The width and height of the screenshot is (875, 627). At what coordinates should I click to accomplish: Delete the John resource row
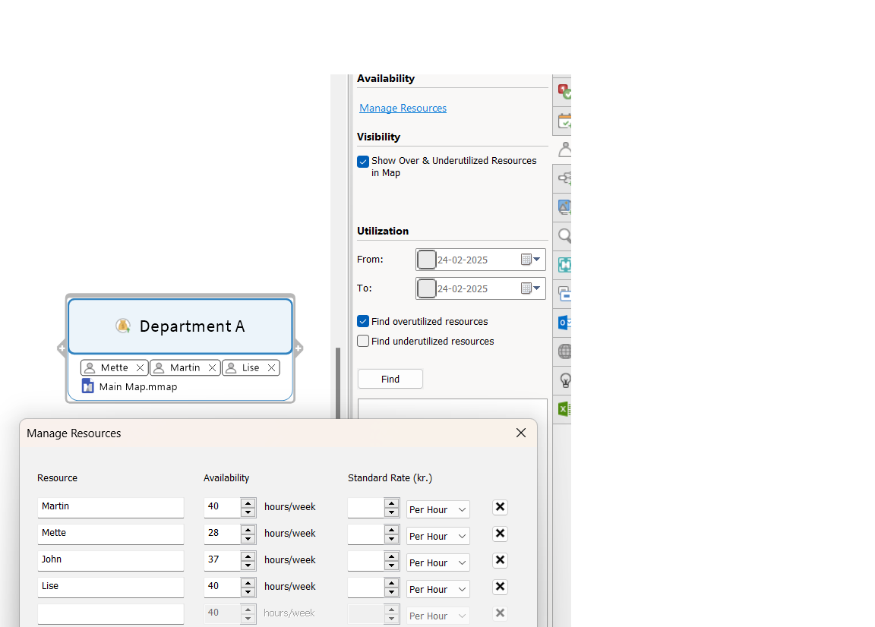(x=500, y=560)
